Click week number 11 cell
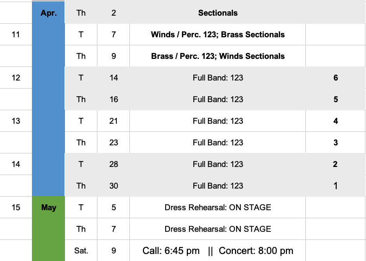Screen dimensions: 366x261 click(x=16, y=35)
